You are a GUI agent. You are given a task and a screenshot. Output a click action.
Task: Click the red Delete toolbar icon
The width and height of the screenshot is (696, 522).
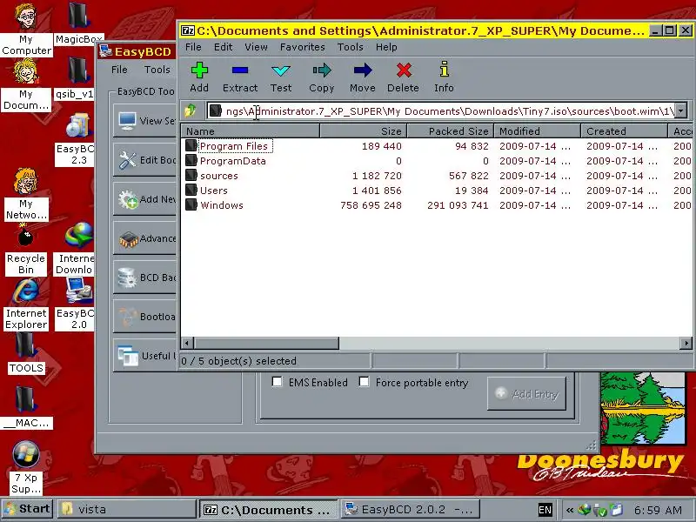[404, 70]
